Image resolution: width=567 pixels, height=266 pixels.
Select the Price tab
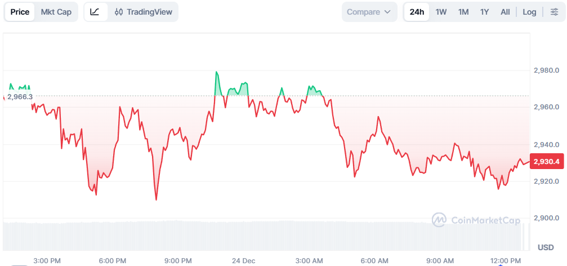(20, 12)
